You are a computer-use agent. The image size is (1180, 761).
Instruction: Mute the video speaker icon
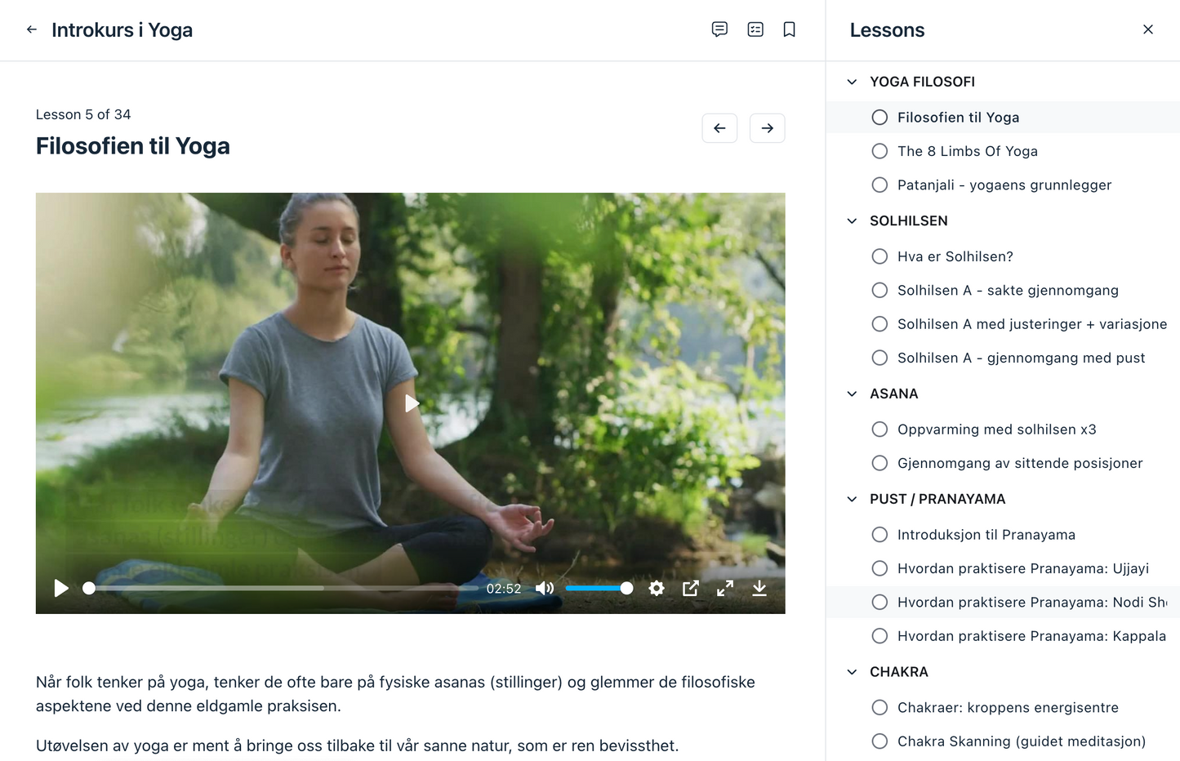pyautogui.click(x=545, y=588)
